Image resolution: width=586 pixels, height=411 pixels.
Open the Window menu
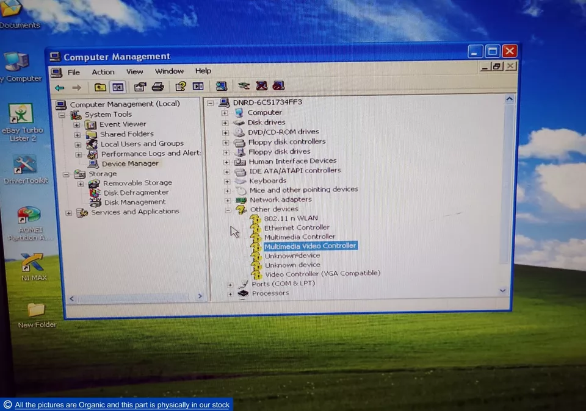coord(169,71)
